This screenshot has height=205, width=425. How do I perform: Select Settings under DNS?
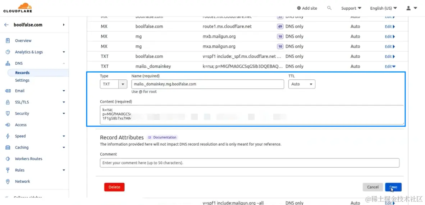tap(22, 80)
